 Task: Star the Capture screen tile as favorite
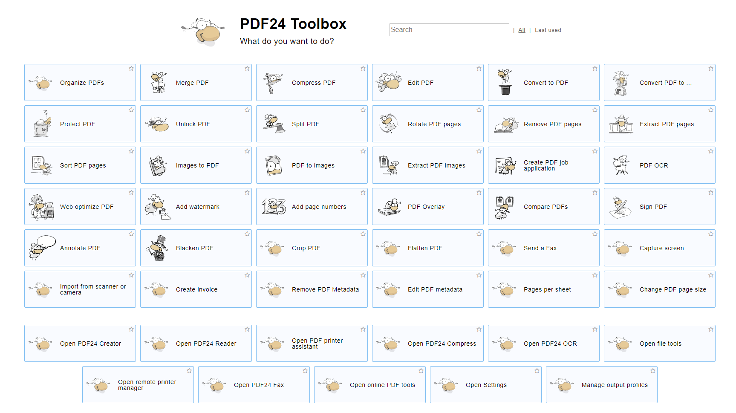tap(711, 234)
